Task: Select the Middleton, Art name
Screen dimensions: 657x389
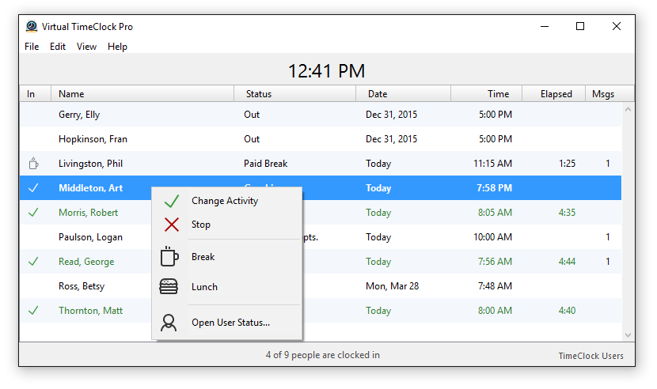Action: (x=90, y=188)
